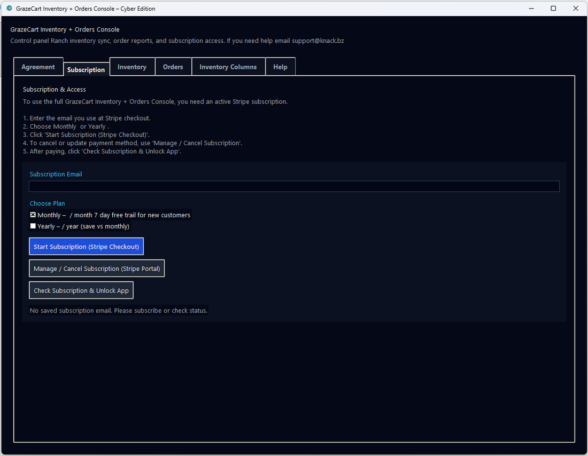Switch to the Agreement tab
Screen dimensions: 588x456
coord(38,66)
